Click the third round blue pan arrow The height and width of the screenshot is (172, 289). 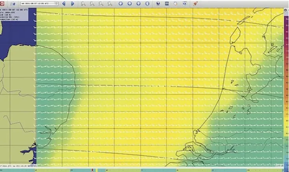[x=138, y=3]
